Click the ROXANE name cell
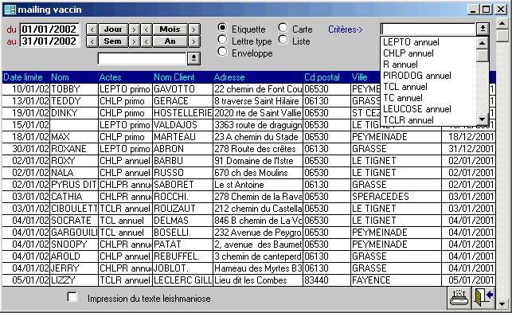The image size is (512, 313). coord(74,149)
